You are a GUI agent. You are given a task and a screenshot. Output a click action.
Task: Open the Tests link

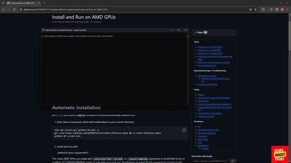tap(200, 142)
